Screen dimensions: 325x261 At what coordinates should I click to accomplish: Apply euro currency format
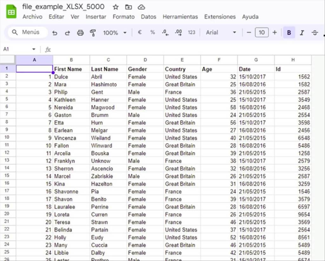(140, 32)
